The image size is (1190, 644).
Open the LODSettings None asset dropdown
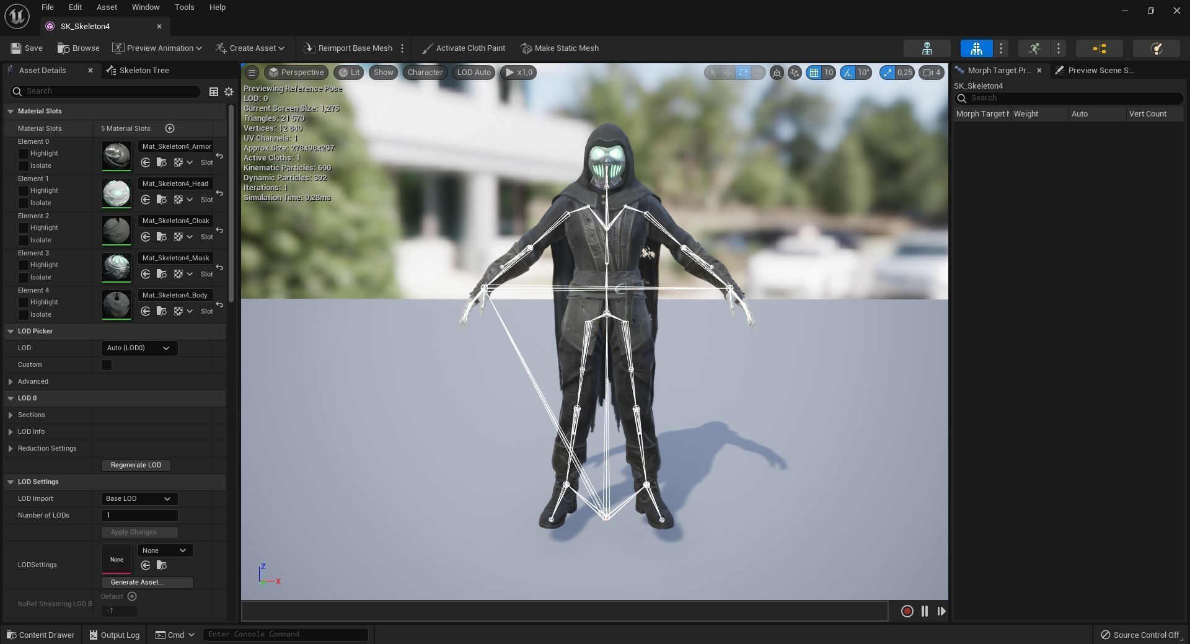coord(165,550)
